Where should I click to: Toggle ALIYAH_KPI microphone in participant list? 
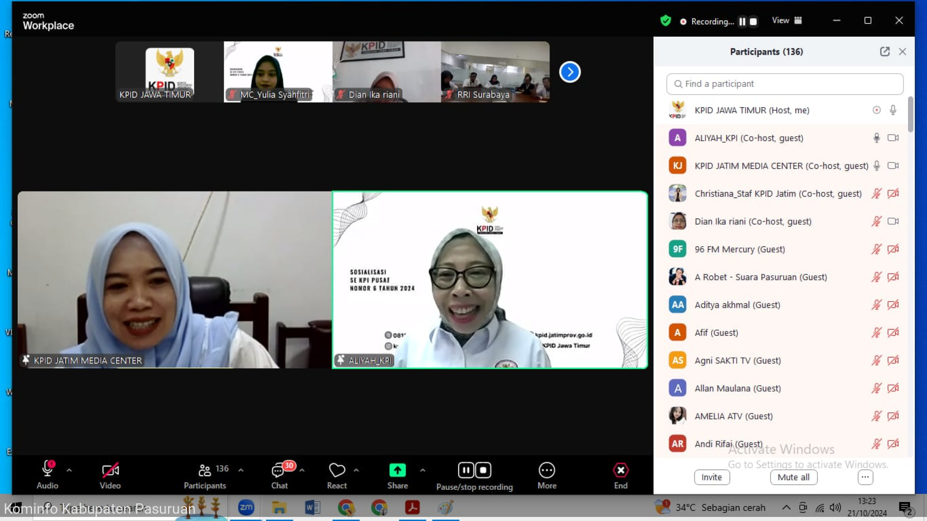876,138
